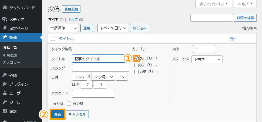
Task: Open the すべての日付 dropdown
Action: [113, 28]
